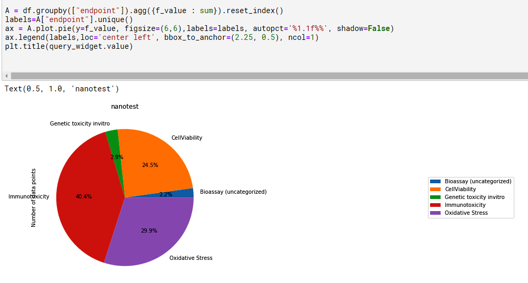Screen dimensions: 528x283
Task: Click the scrollbar's left arrow below the code
Action: pos(5,76)
